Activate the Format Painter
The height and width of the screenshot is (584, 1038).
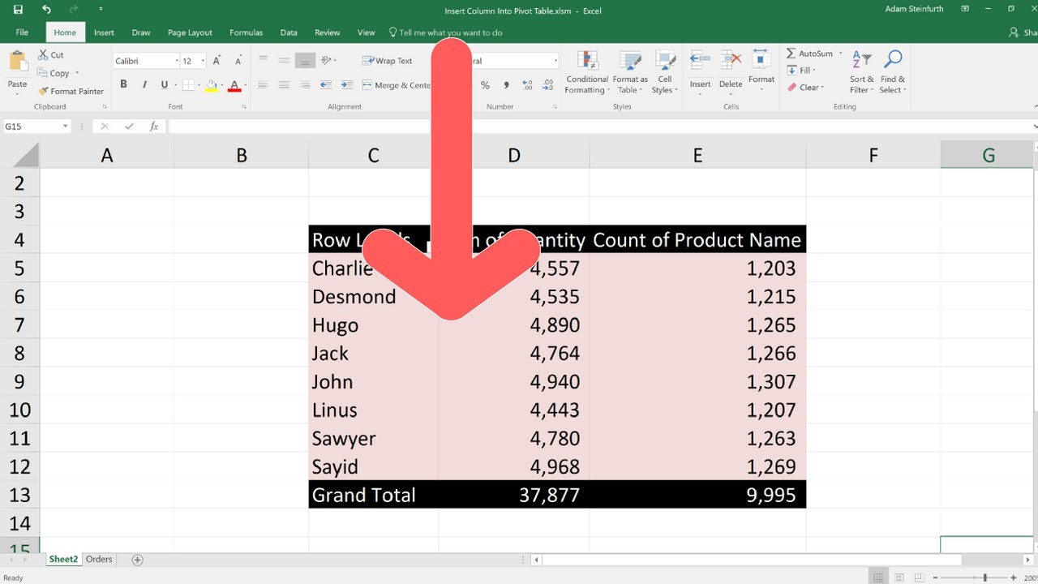(71, 92)
